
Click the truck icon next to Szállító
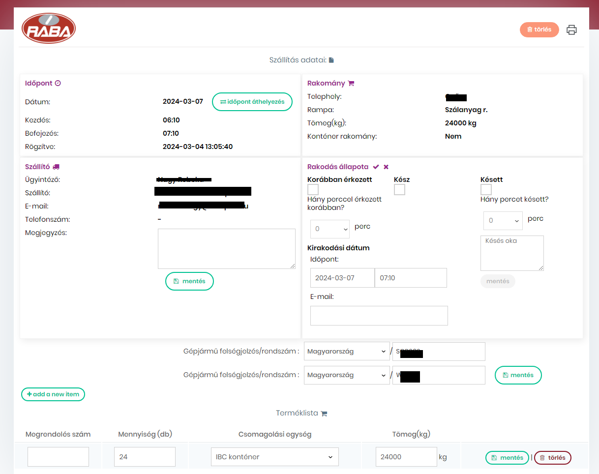56,167
